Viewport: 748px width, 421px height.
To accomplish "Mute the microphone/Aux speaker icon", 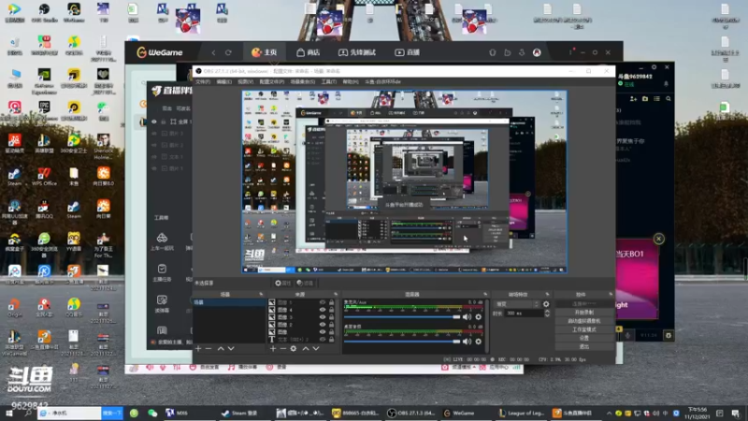I will [x=467, y=317].
